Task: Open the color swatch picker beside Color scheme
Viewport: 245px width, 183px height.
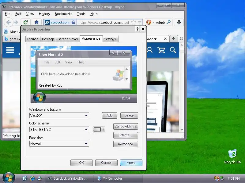Action: 99,129
